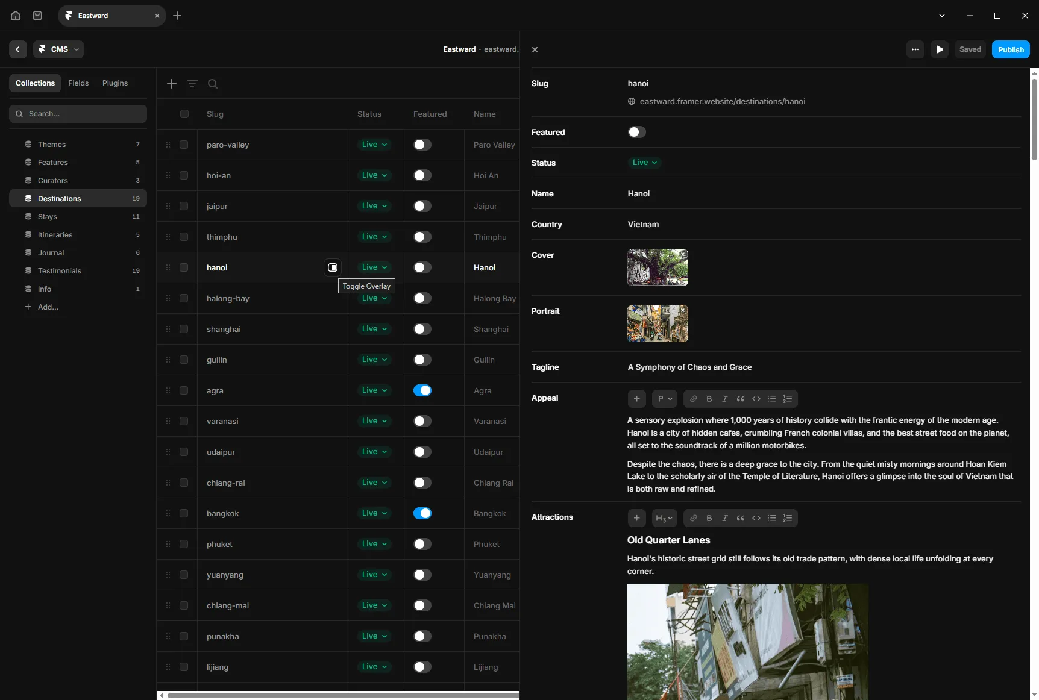Open the Cover image thumbnail
This screenshot has width=1039, height=700.
pos(658,267)
